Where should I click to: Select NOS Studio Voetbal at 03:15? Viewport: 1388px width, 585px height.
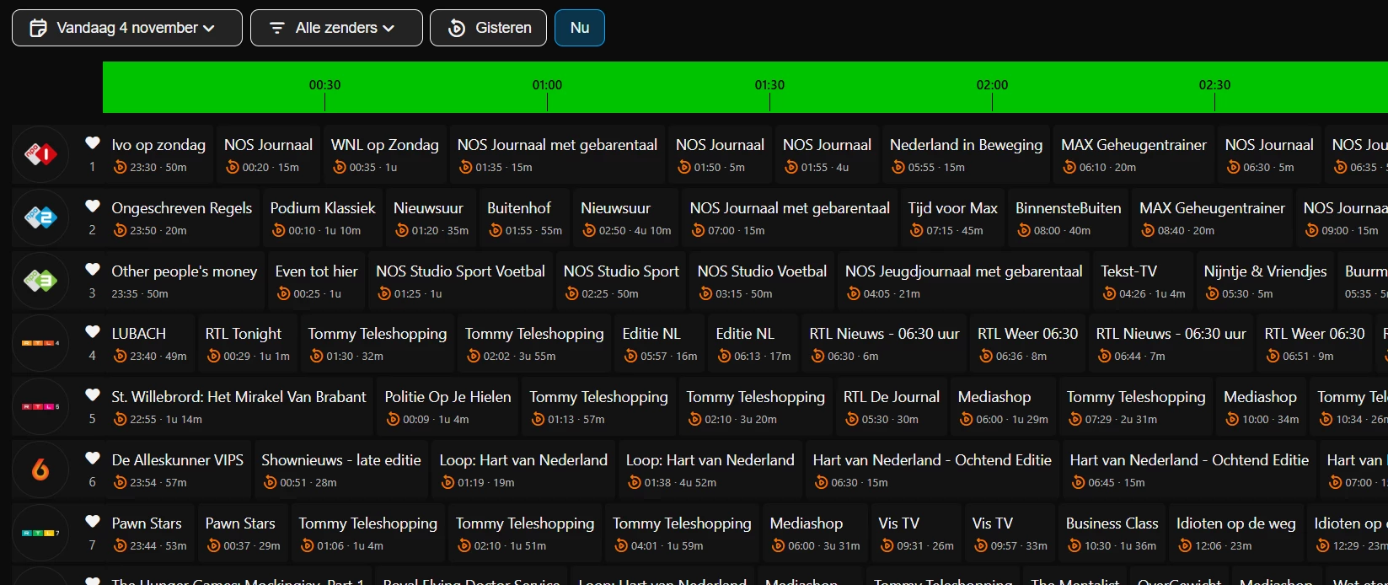tap(762, 281)
